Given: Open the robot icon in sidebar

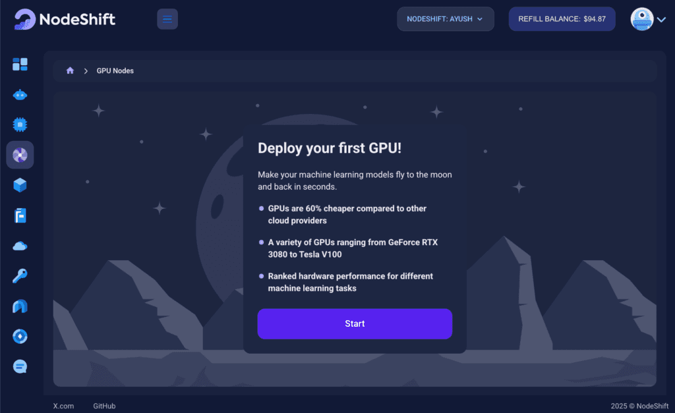Looking at the screenshot, I should tap(20, 95).
